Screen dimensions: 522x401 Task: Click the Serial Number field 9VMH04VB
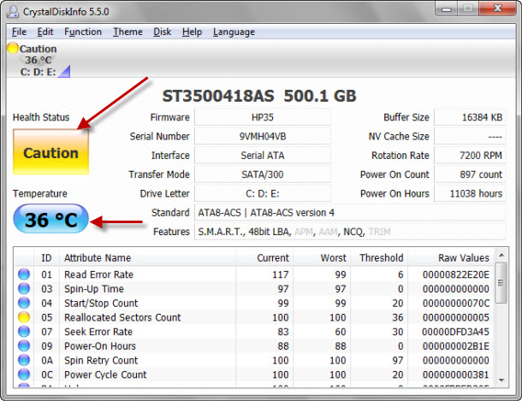[263, 136]
